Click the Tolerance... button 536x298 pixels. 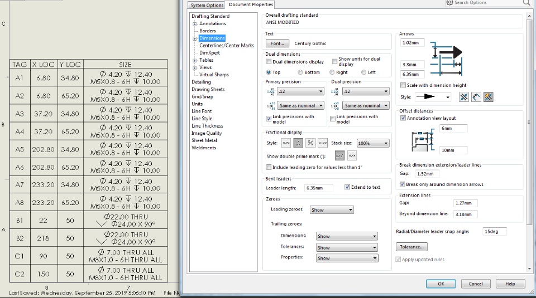pyautogui.click(x=411, y=247)
